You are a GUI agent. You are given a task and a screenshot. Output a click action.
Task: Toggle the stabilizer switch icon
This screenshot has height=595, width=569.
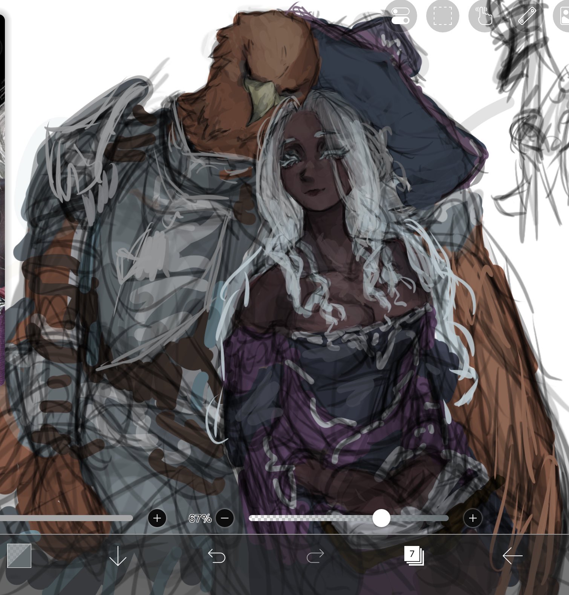400,16
